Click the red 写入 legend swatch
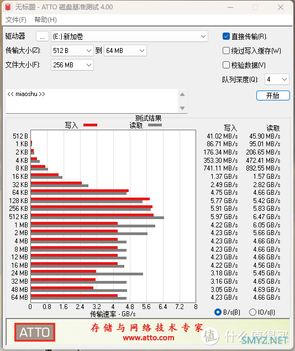This screenshot has width=295, height=351. (x=90, y=125)
